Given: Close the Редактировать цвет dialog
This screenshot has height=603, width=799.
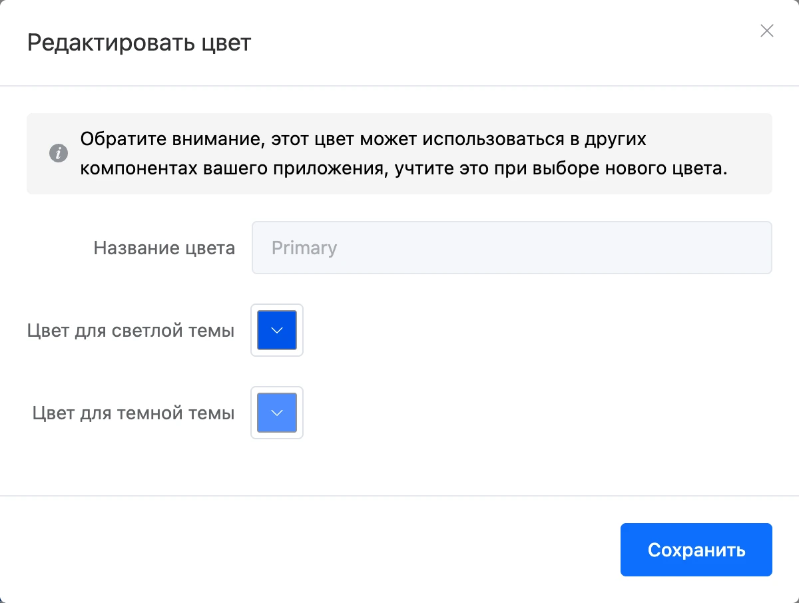Looking at the screenshot, I should tap(767, 31).
